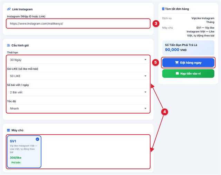
Task: Click the Gói LIKE (số like mỗi bài) label
Action: (x=22, y=69)
